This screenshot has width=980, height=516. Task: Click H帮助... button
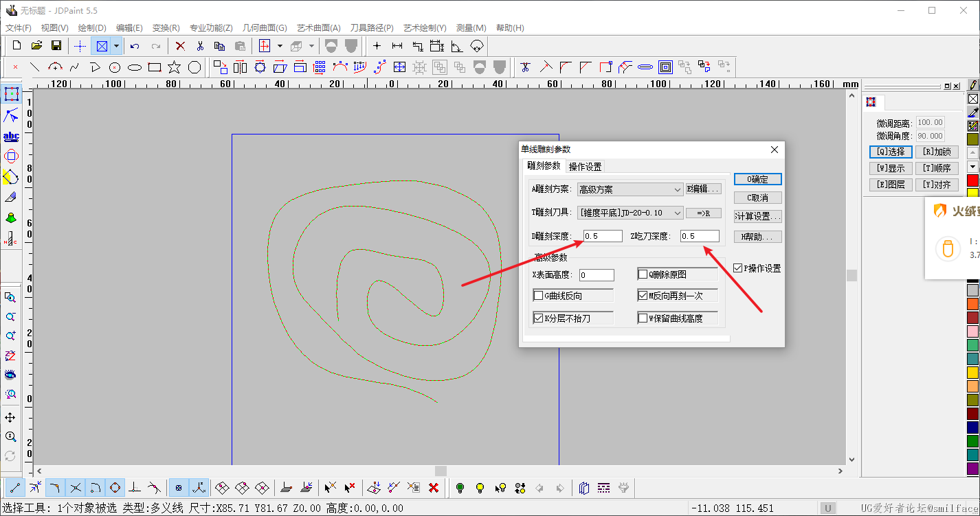(758, 237)
